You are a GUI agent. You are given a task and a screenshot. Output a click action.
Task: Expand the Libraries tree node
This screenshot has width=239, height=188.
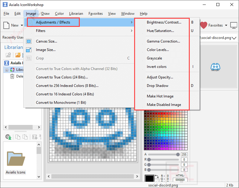pos(7,70)
